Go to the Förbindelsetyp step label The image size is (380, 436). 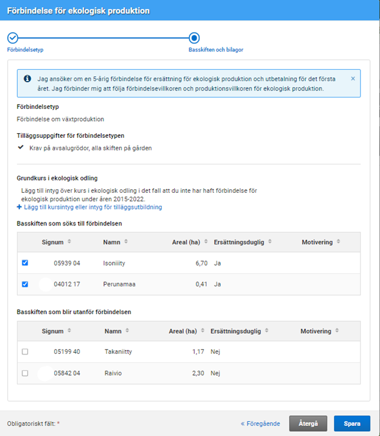[25, 50]
